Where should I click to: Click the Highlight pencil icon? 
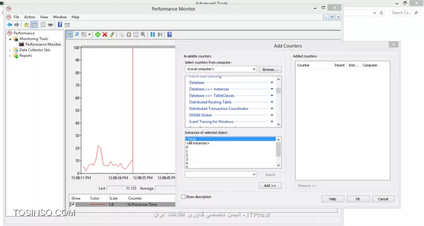click(112, 34)
